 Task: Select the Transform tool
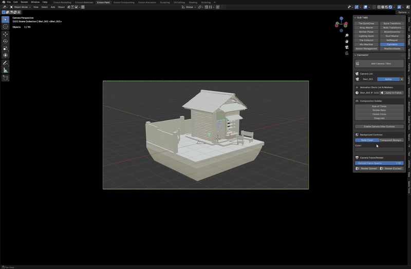tap(5, 55)
